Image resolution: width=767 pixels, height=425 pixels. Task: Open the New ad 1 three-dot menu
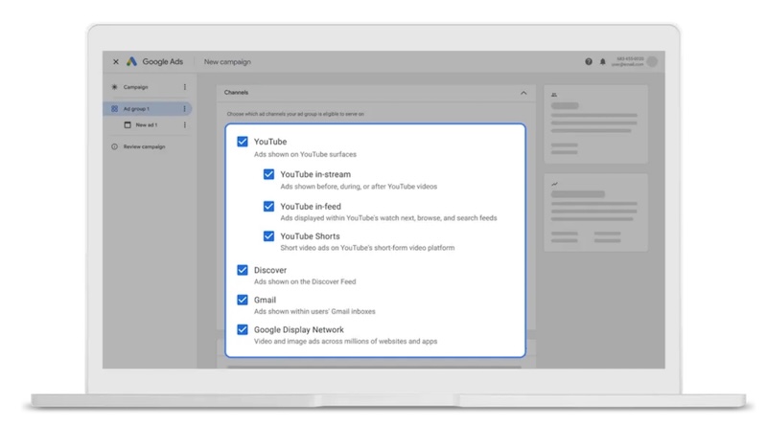coord(184,125)
